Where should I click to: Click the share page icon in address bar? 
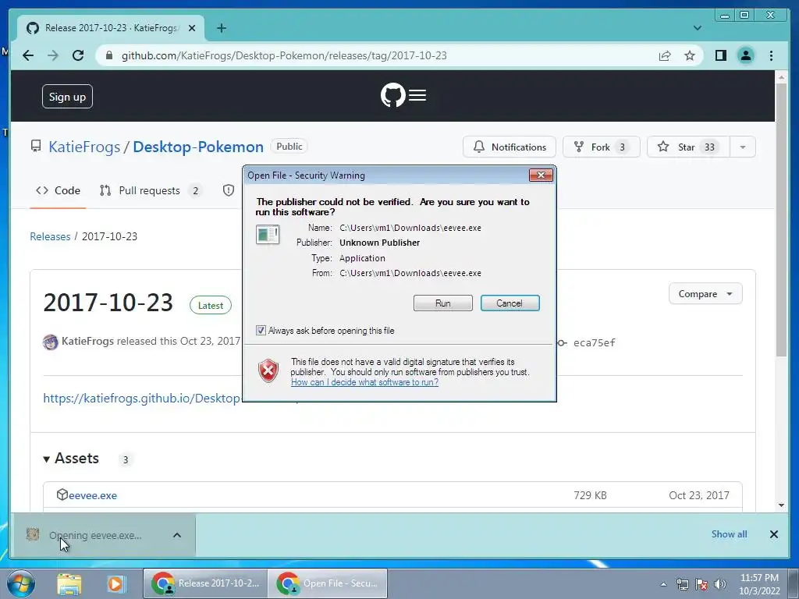pyautogui.click(x=665, y=55)
